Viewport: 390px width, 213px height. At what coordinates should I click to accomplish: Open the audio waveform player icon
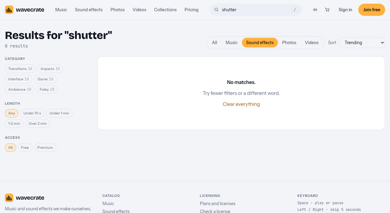(315, 10)
